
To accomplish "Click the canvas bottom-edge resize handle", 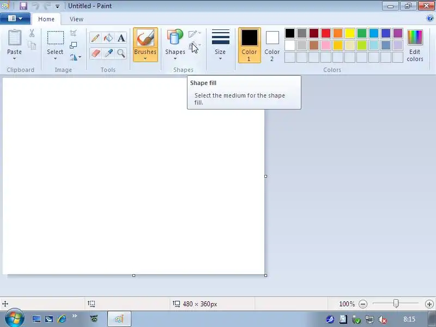I will pyautogui.click(x=134, y=275).
